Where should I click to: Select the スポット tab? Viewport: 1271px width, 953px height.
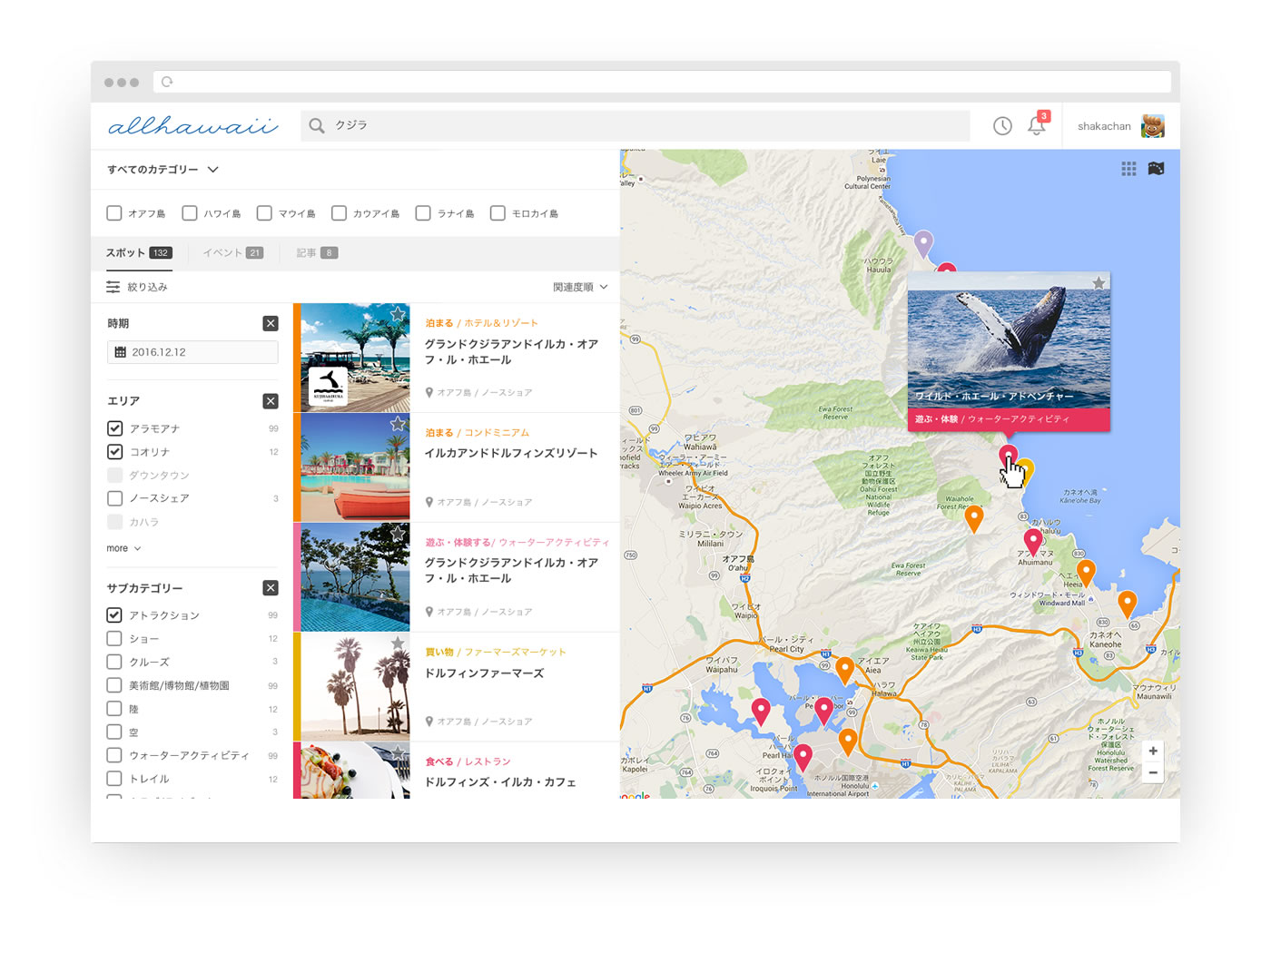point(139,253)
